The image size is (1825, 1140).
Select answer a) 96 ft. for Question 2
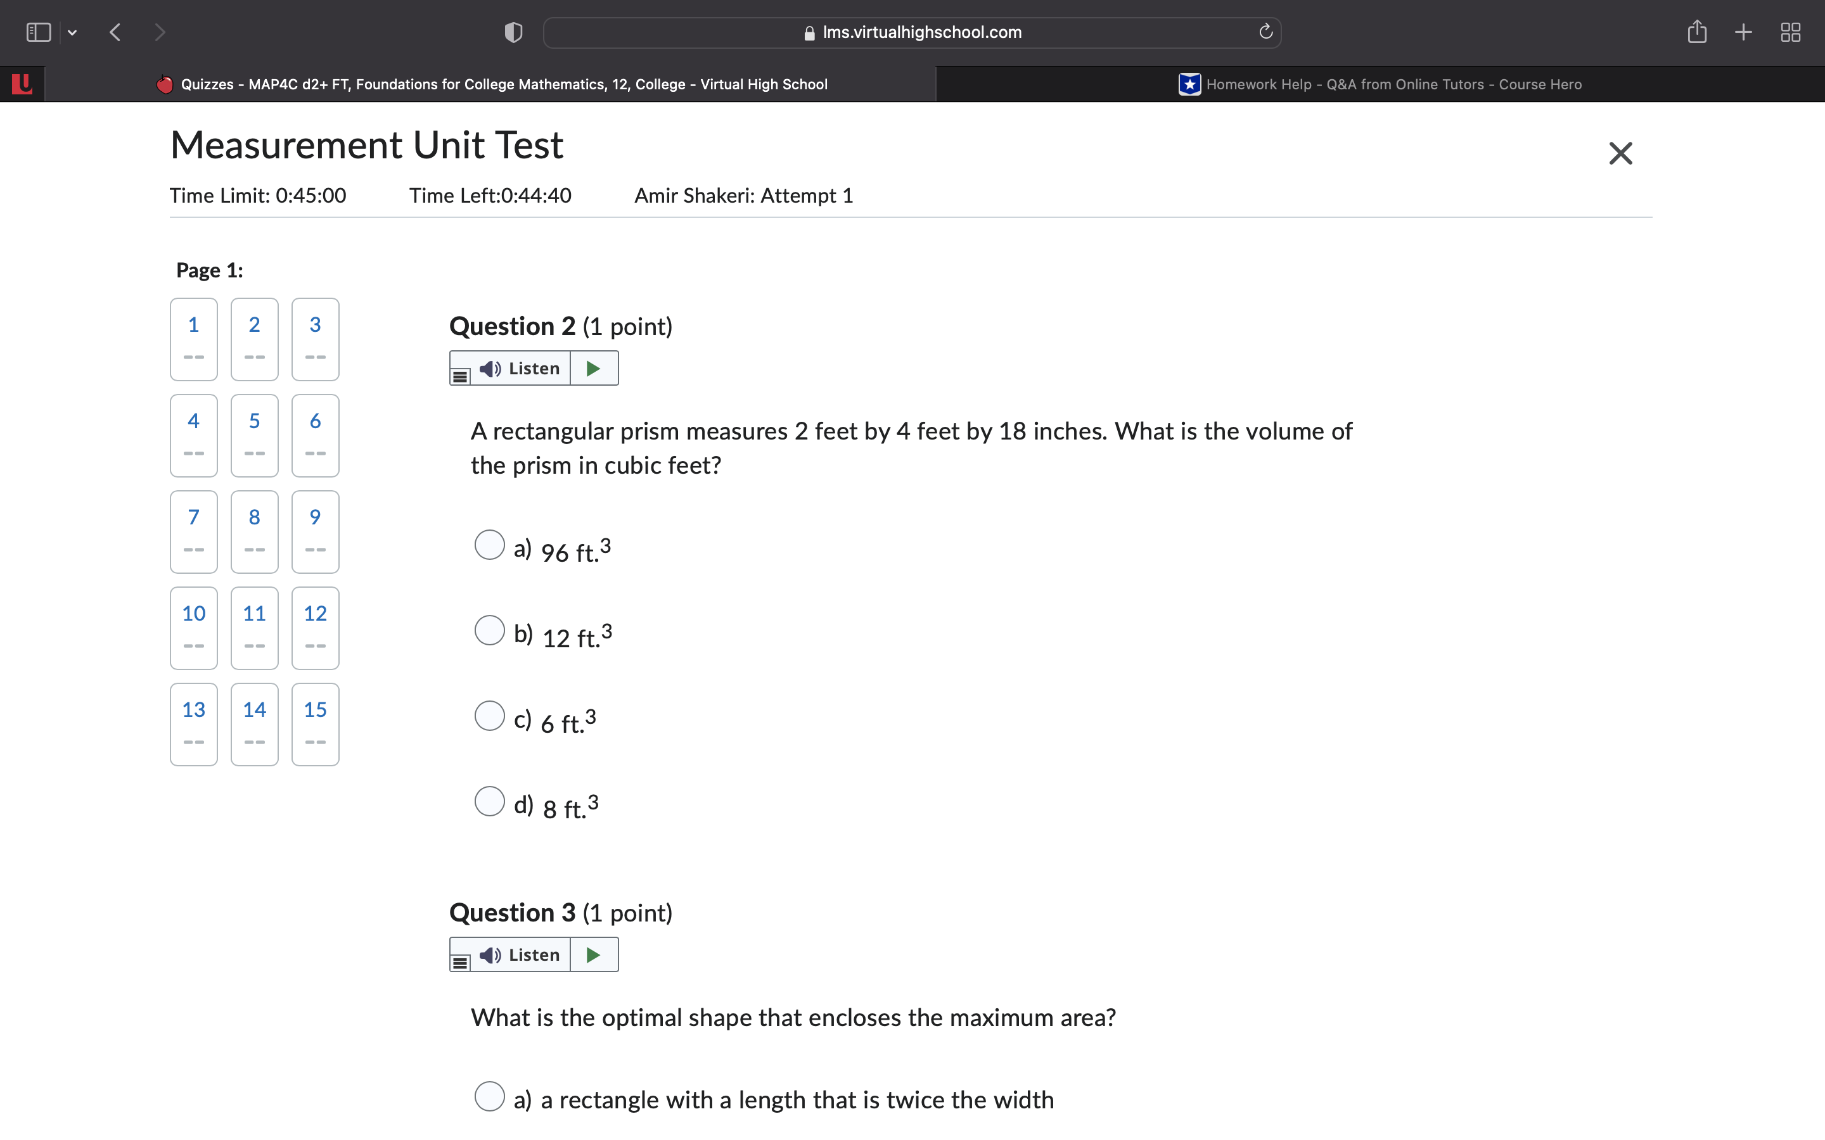tap(489, 545)
